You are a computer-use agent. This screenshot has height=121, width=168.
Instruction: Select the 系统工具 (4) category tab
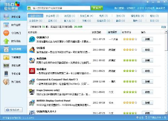coord(86,16)
